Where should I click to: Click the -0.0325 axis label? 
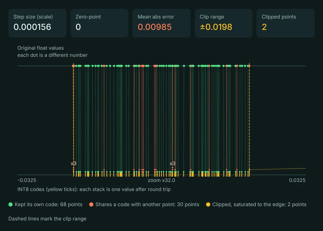(27, 180)
